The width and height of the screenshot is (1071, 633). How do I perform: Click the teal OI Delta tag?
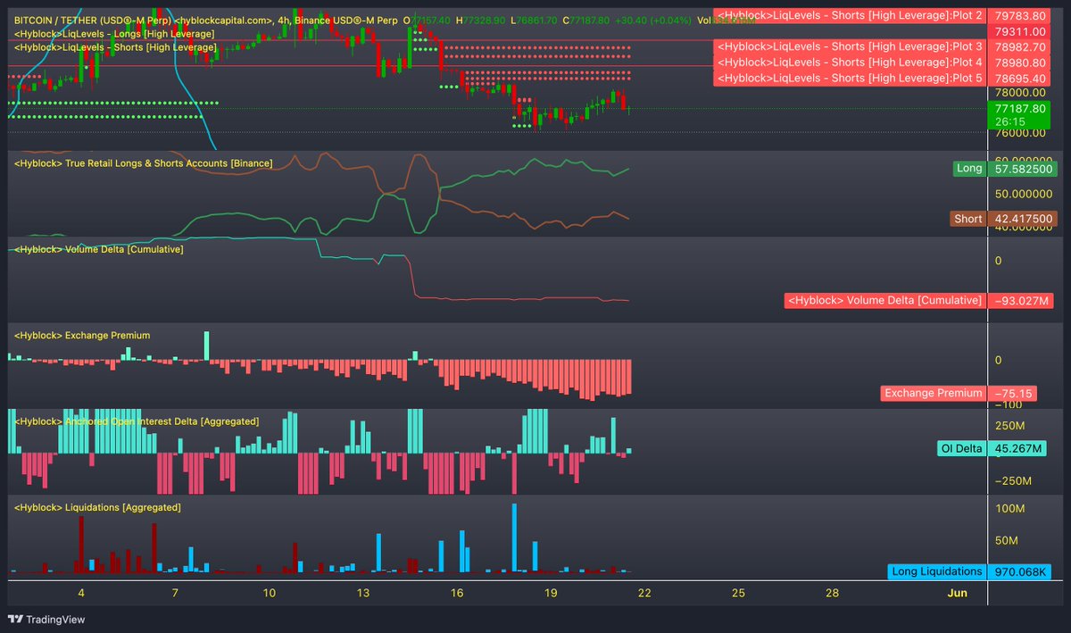click(x=961, y=448)
